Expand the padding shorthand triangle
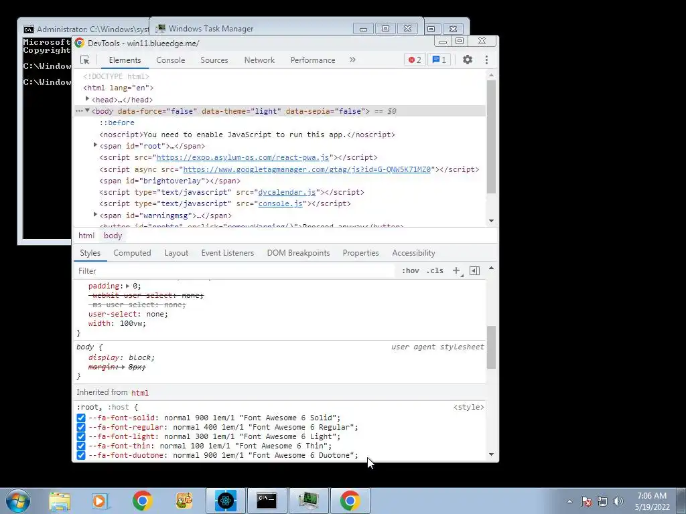686x514 pixels. pos(128,286)
